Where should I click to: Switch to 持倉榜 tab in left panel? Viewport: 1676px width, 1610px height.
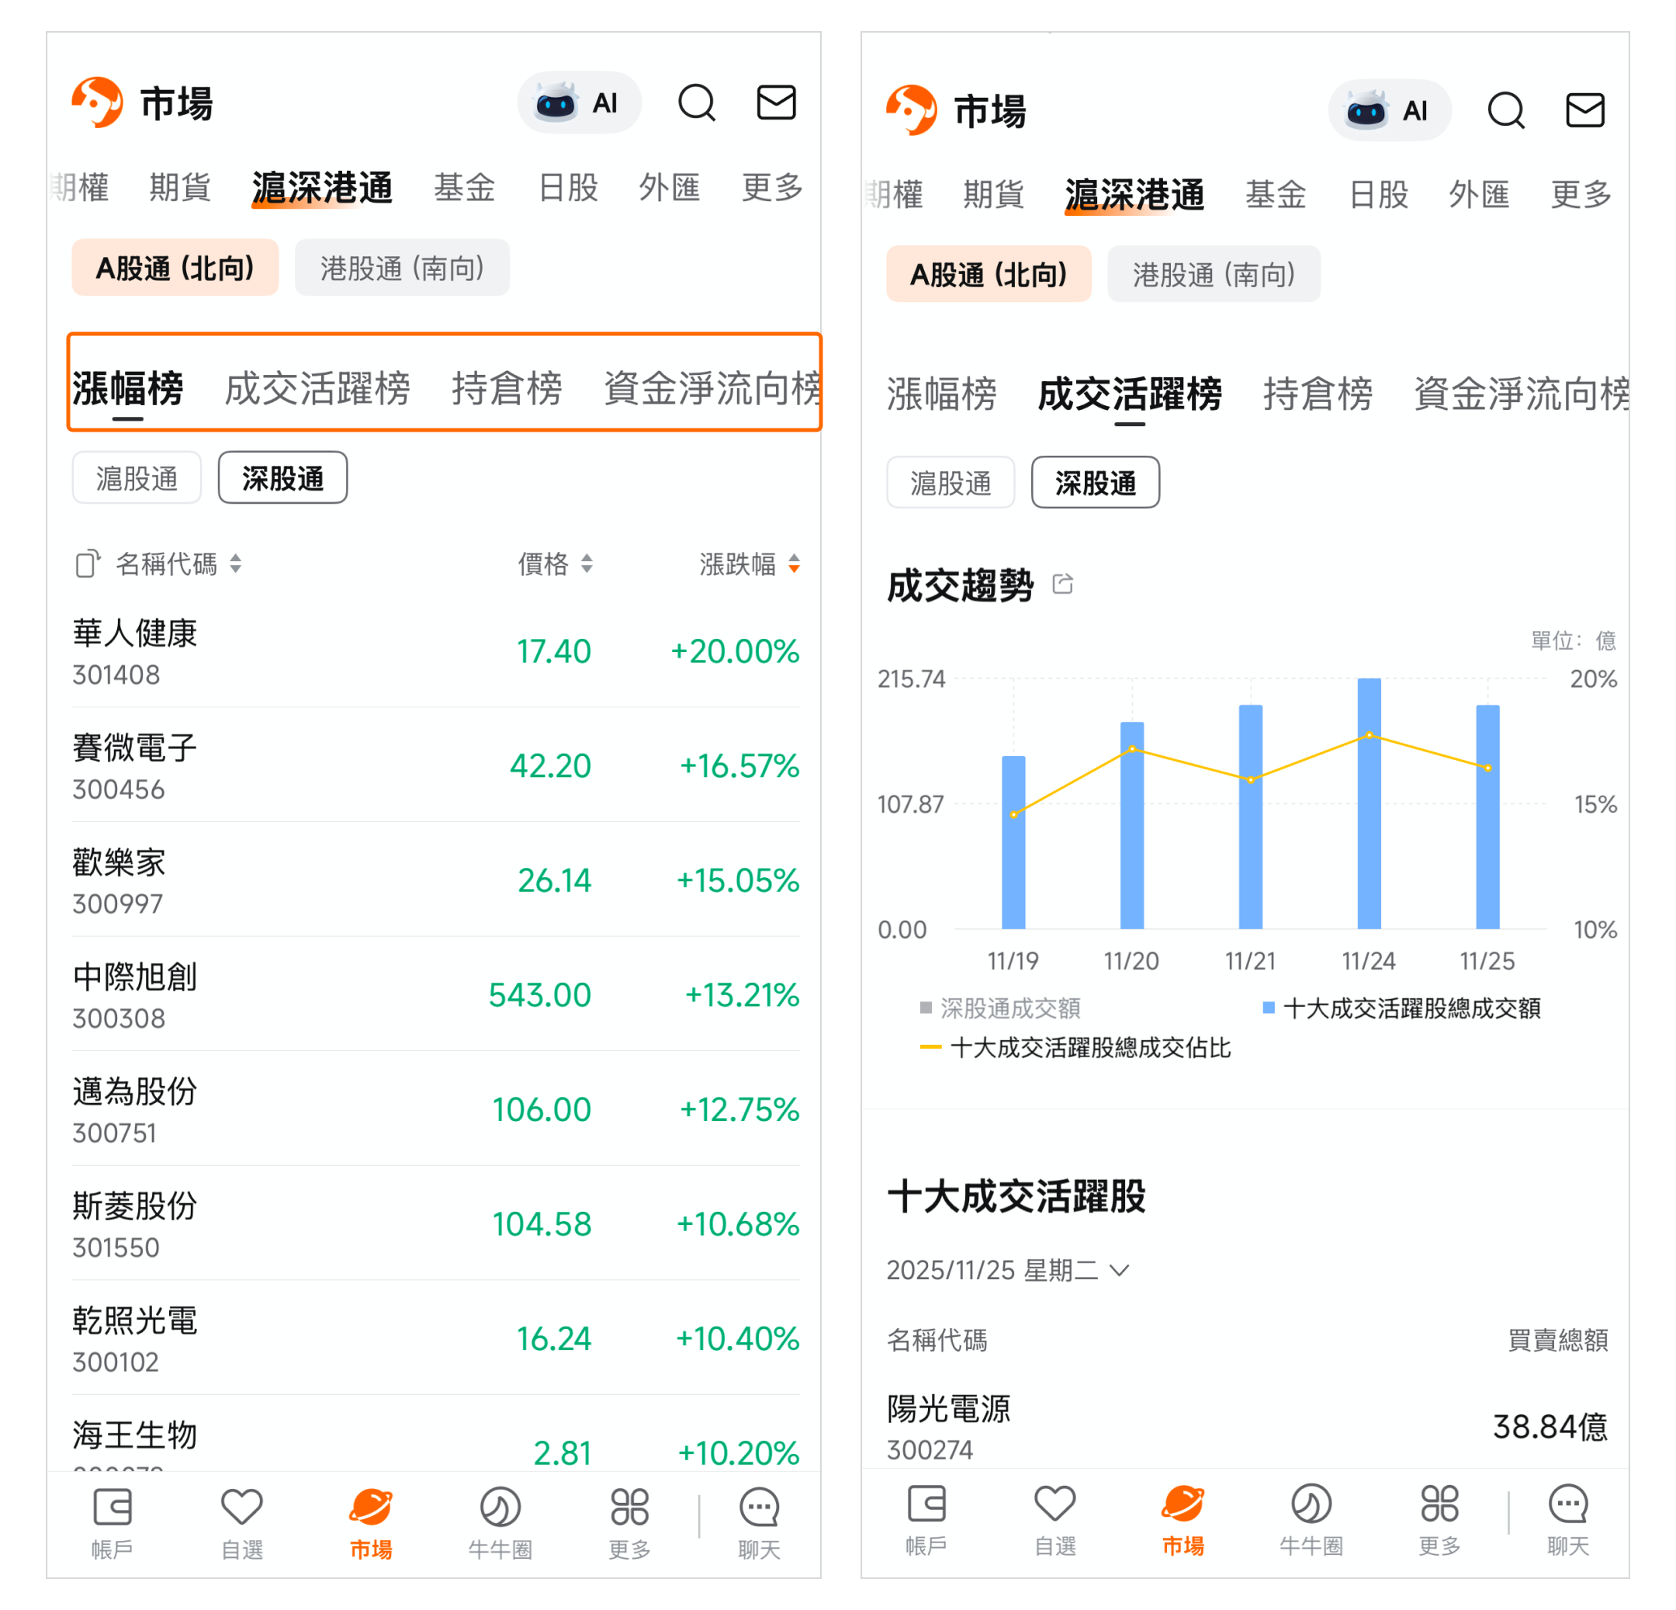pos(506,388)
